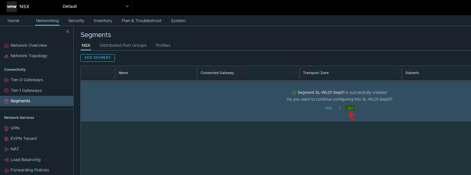This screenshot has width=471, height=175.
Task: Click the Transport Zone column header
Action: 316,73
